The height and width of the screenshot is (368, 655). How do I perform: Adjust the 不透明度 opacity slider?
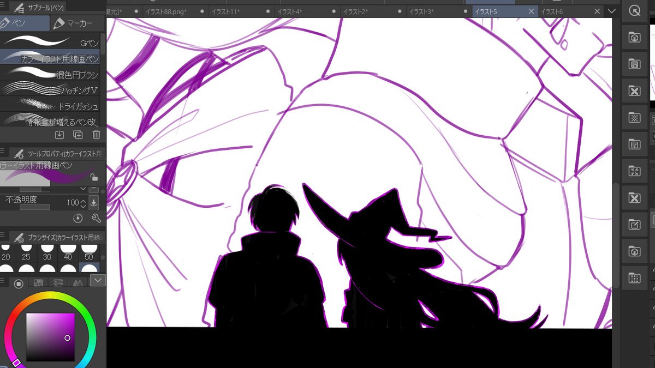tap(35, 208)
